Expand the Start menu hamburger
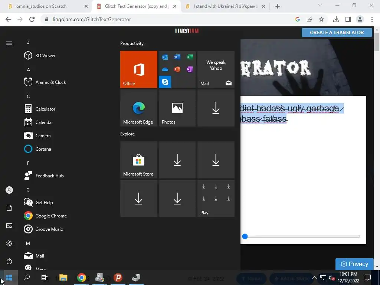The image size is (380, 285). pos(9,43)
